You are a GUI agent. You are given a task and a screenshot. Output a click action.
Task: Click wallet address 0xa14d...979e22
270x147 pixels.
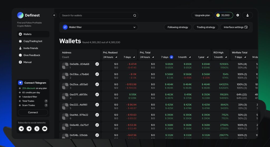[x=79, y=115]
